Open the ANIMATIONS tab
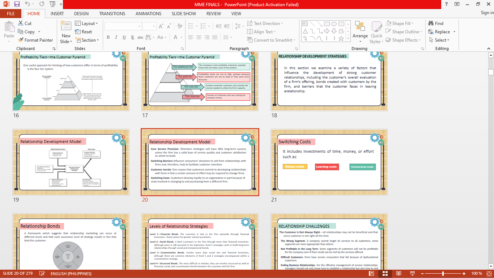 [149, 13]
